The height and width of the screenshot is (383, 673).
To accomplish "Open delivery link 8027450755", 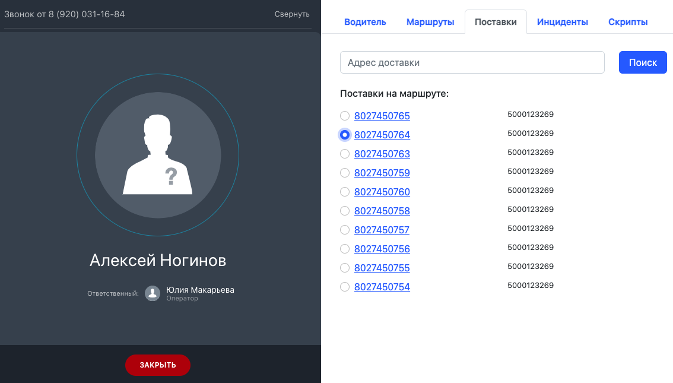I will 382,268.
